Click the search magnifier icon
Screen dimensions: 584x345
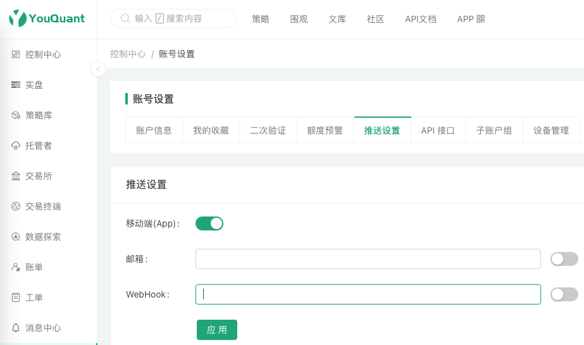125,18
